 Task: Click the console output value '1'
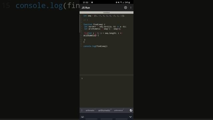[82, 79]
